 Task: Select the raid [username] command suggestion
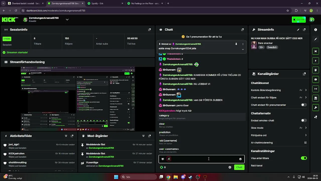point(201,142)
